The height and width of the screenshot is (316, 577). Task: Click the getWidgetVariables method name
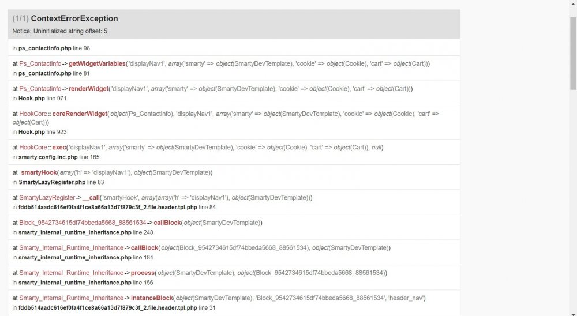pyautogui.click(x=97, y=63)
